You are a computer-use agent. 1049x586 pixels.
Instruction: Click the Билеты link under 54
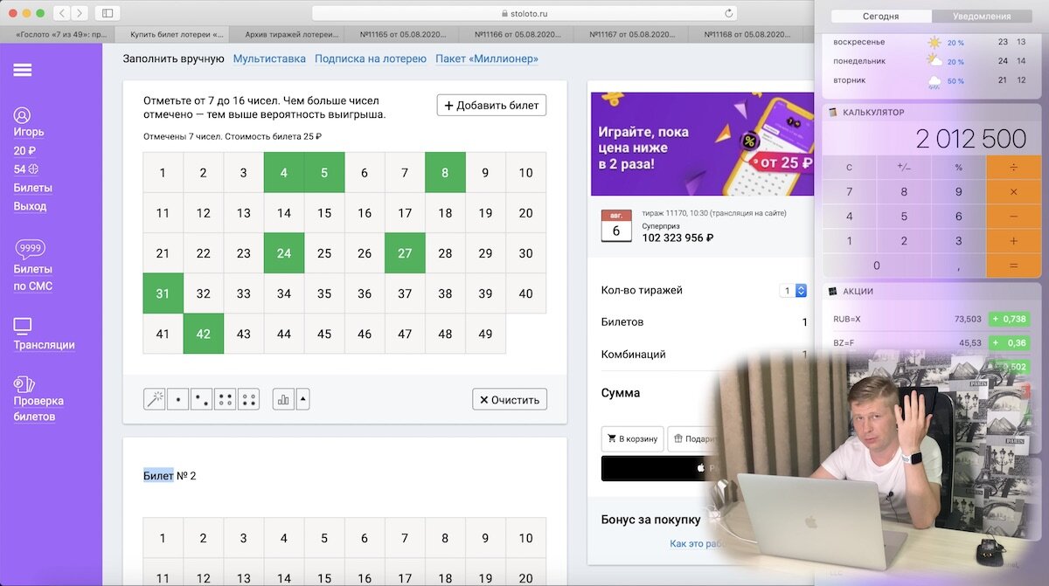pyautogui.click(x=32, y=188)
